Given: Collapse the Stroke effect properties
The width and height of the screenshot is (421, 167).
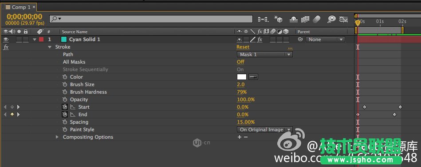Looking at the screenshot, I should pos(50,47).
